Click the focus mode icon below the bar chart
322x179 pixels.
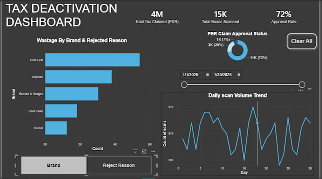(144, 152)
